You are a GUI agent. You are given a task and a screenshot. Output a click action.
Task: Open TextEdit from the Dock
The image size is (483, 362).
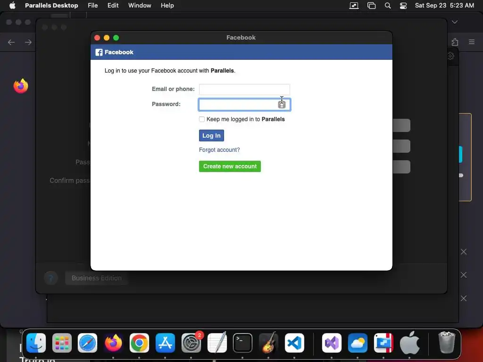[x=217, y=343]
